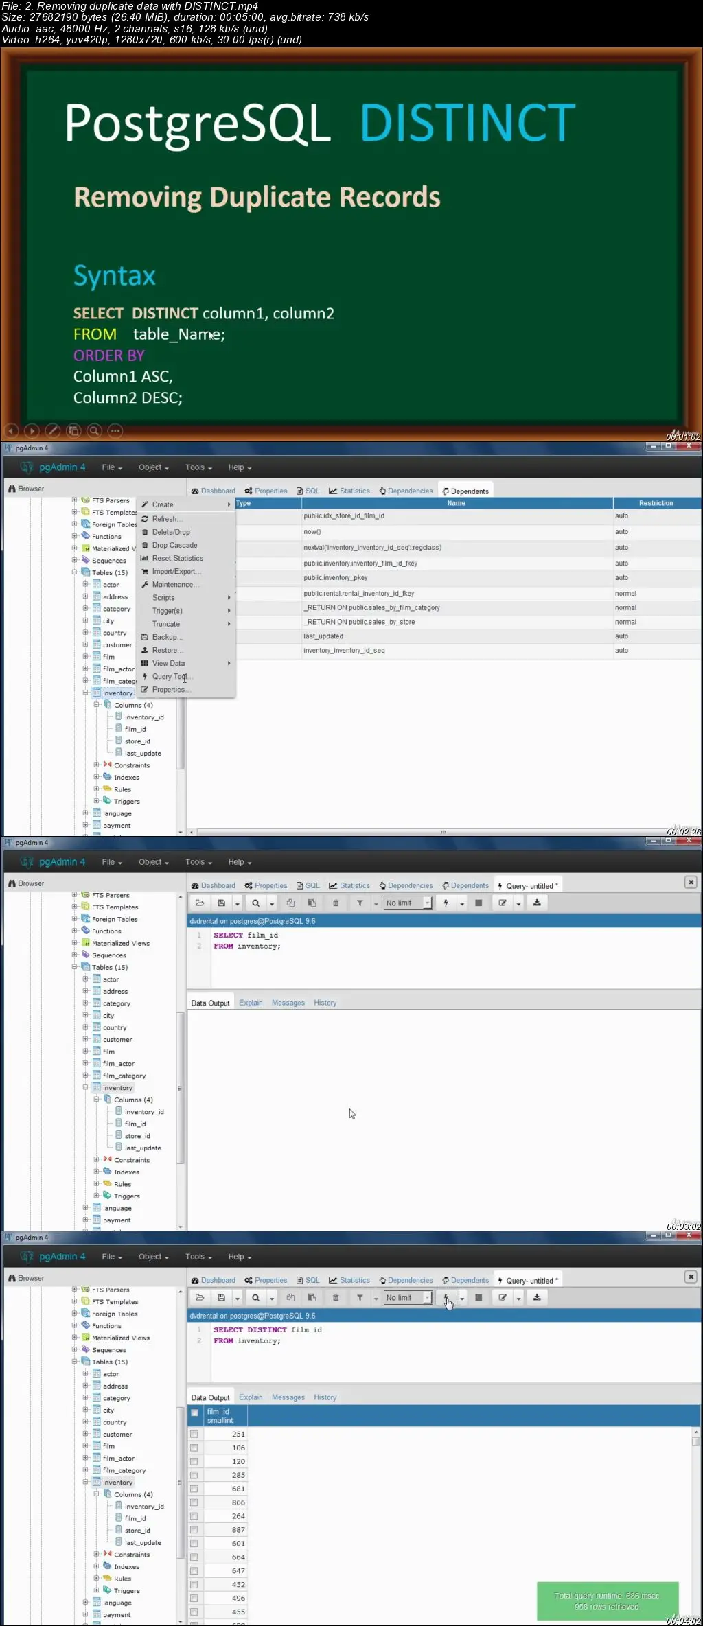Viewport: 703px width, 1626px height.
Task: Click Save icon in the empty-output query window
Action: (221, 903)
